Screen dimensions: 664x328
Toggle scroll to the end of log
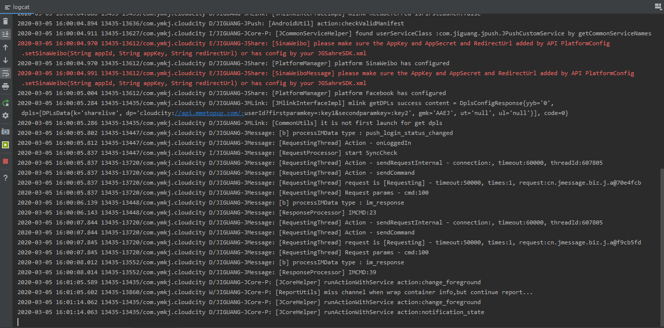pyautogui.click(x=5, y=34)
